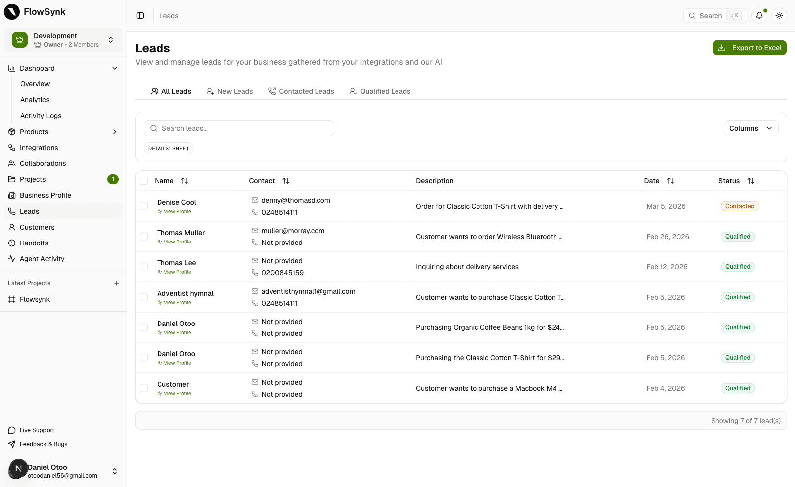Add a new project with plus icon
Viewport: 795px width, 487px height.
(117, 283)
